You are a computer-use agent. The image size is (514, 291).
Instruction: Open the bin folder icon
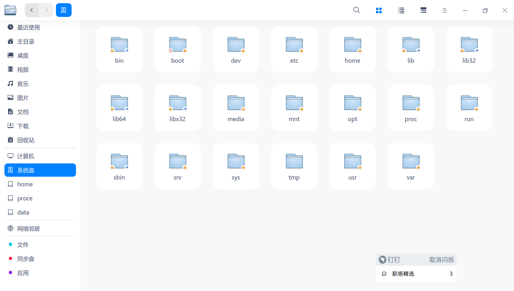point(119,45)
